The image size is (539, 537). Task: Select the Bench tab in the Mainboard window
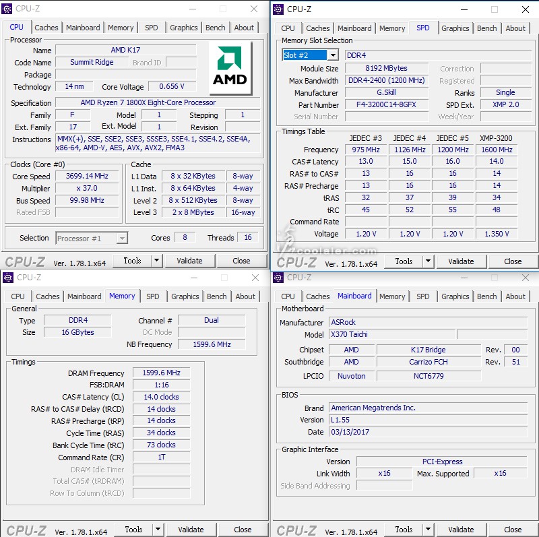(486, 296)
